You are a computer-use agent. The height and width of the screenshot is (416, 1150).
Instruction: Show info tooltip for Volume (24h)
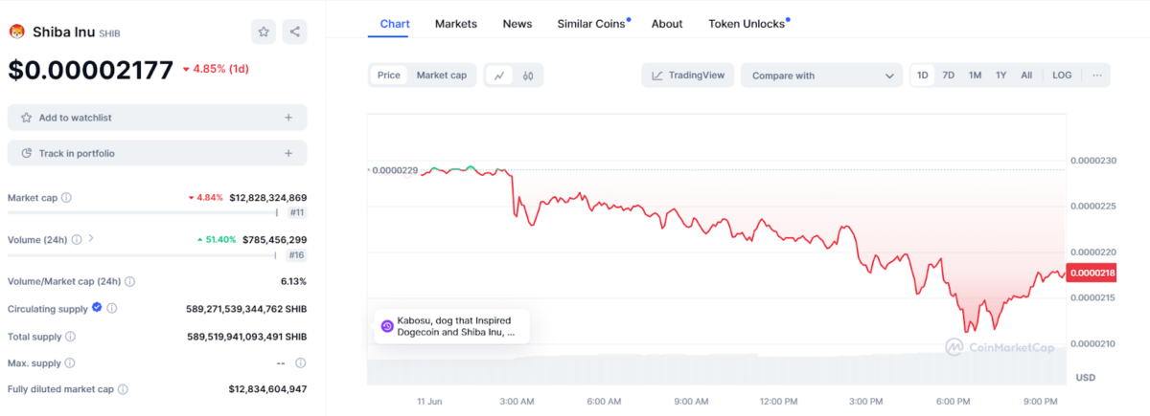[77, 240]
